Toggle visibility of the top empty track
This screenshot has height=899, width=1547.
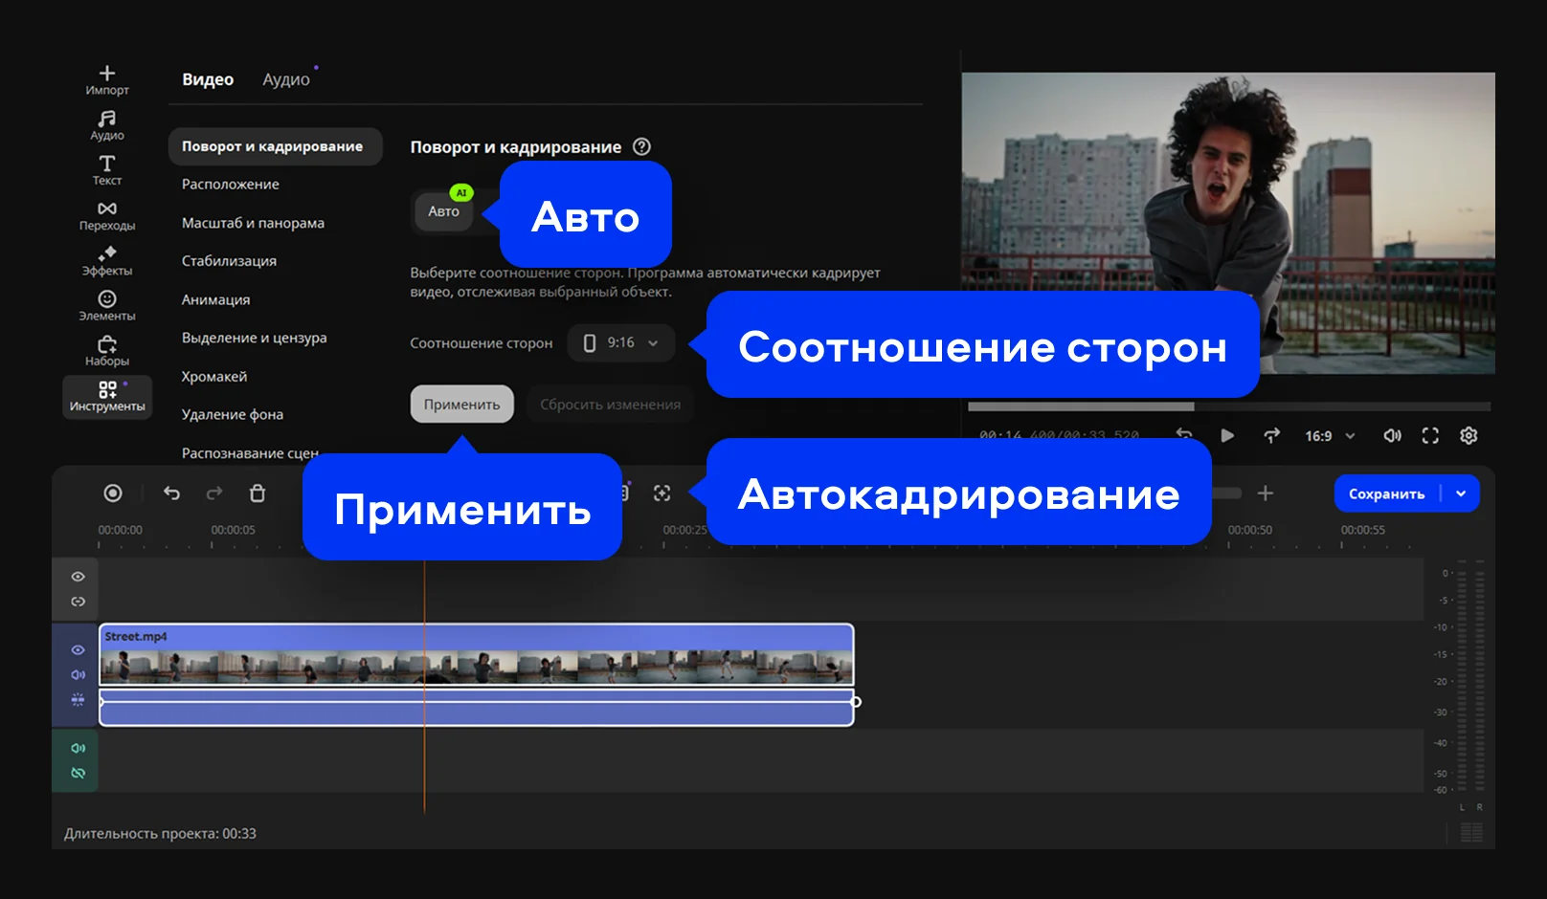[78, 577]
